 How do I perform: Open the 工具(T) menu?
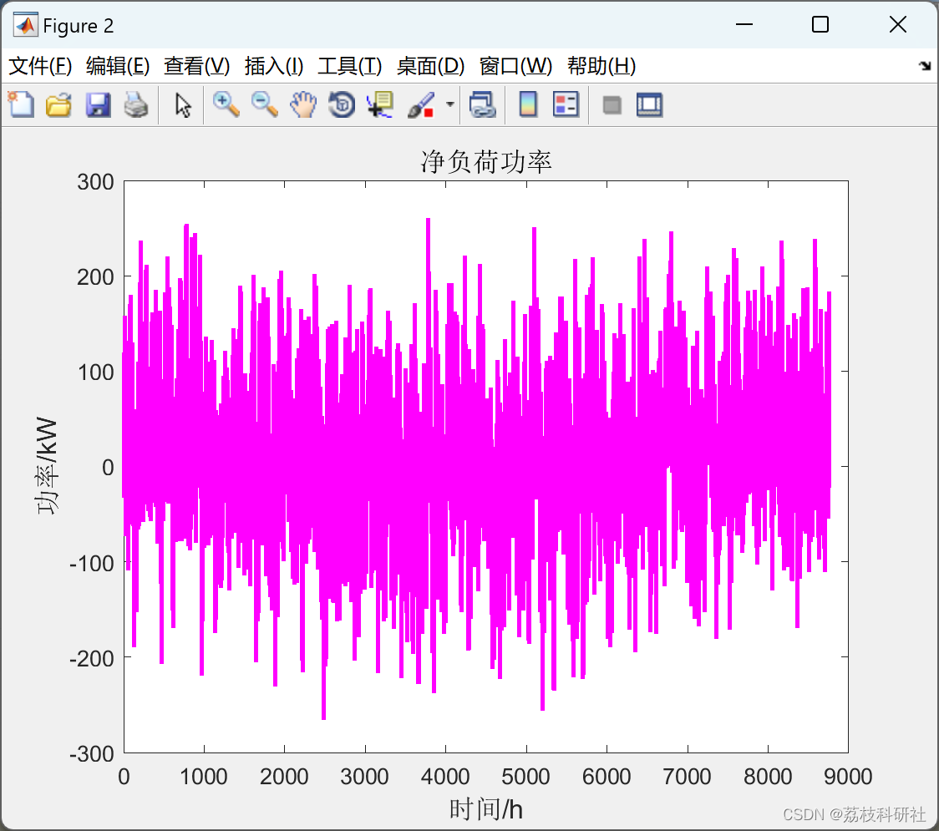[x=349, y=66]
